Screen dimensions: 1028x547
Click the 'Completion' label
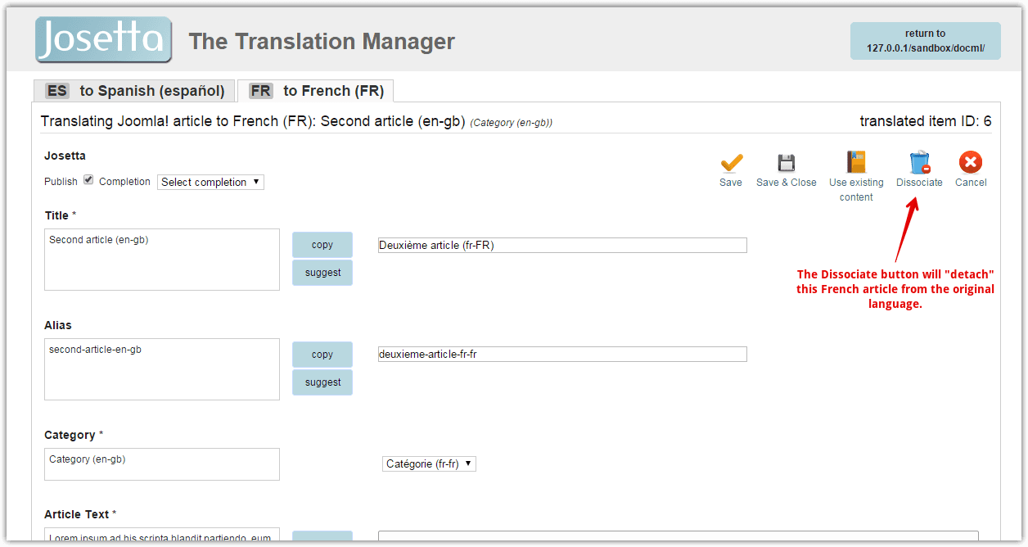pos(124,182)
